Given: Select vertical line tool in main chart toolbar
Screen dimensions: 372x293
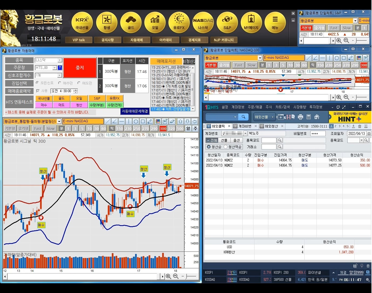Looking at the screenshot, I should coord(129,121).
